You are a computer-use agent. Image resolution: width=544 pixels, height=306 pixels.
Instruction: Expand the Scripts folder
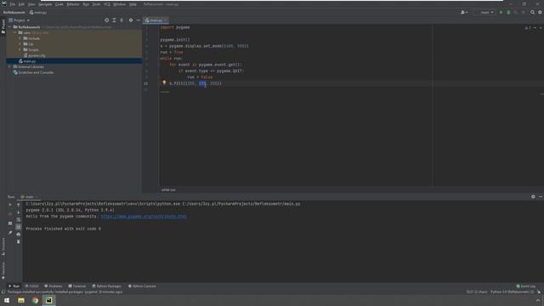coord(20,49)
